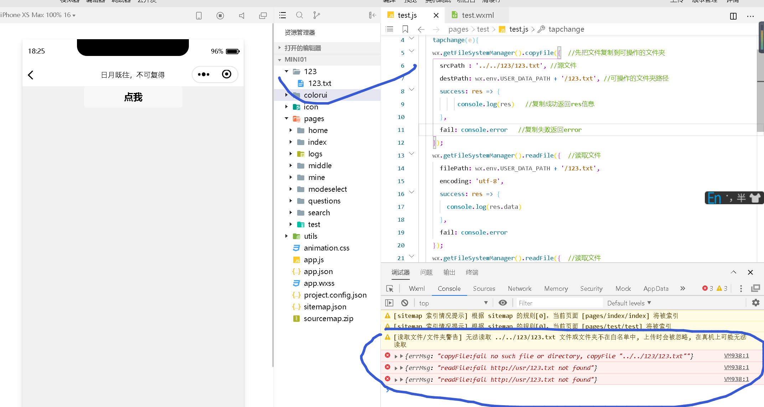Open the iPhone XS Max device dropdown
This screenshot has height=407, width=764.
38,15
